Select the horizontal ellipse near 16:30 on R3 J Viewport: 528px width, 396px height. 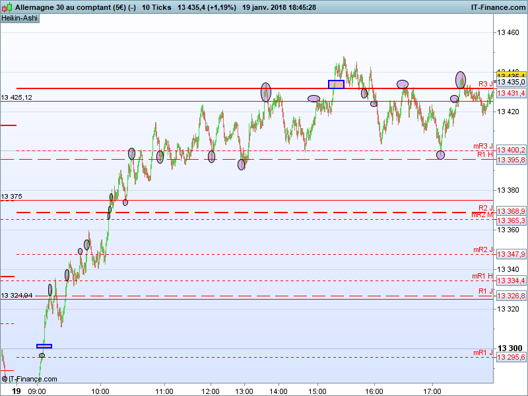403,84
